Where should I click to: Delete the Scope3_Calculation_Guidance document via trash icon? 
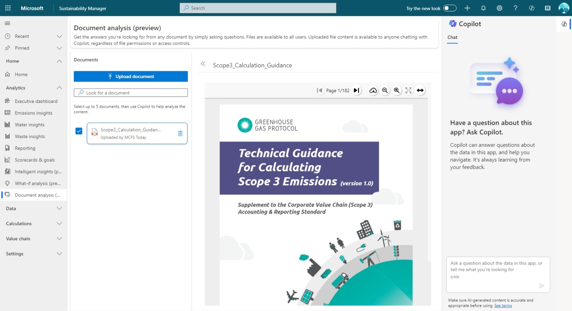pyautogui.click(x=180, y=133)
